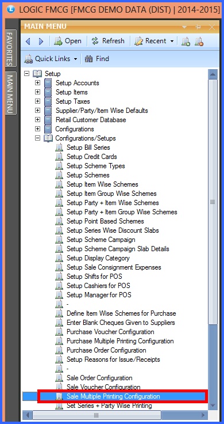Image resolution: width=224 pixels, height=424 pixels.
Task: Select Sale Voucher Configuration
Action: tap(103, 387)
